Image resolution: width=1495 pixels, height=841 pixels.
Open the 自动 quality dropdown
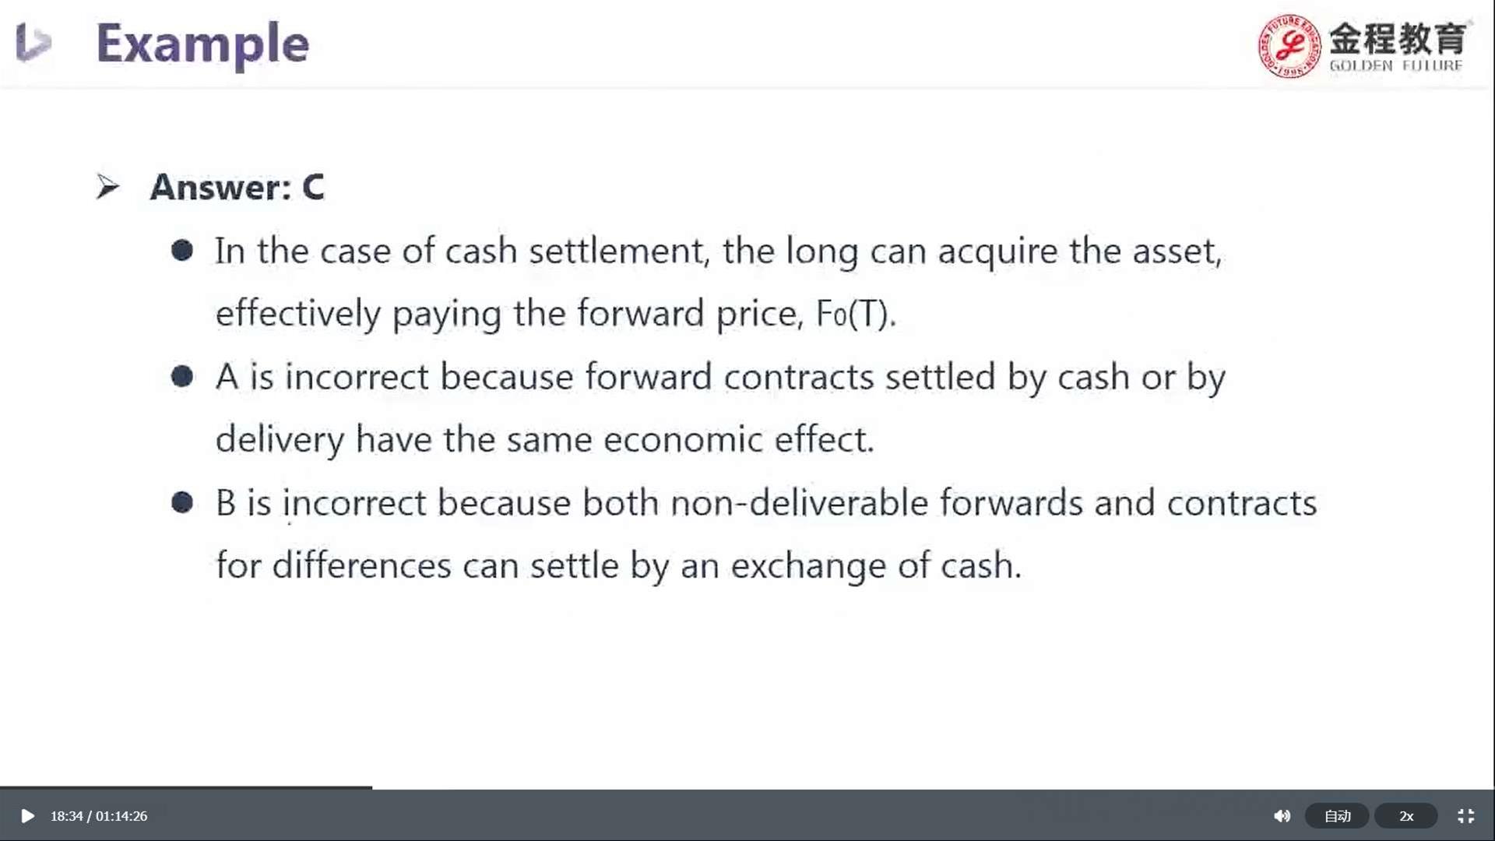pos(1337,816)
